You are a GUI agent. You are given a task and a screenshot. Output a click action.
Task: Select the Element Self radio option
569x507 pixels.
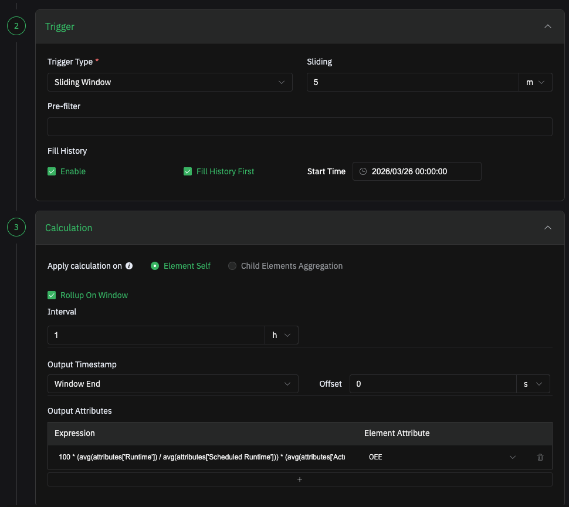155,266
